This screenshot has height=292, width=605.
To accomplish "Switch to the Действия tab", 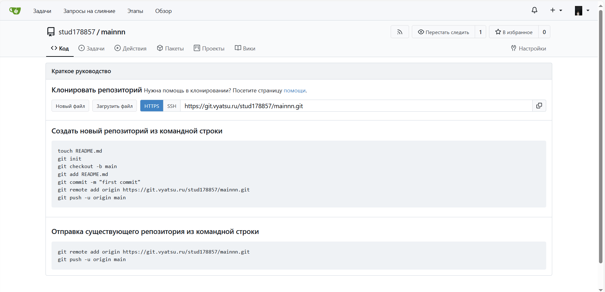I will coord(131,48).
